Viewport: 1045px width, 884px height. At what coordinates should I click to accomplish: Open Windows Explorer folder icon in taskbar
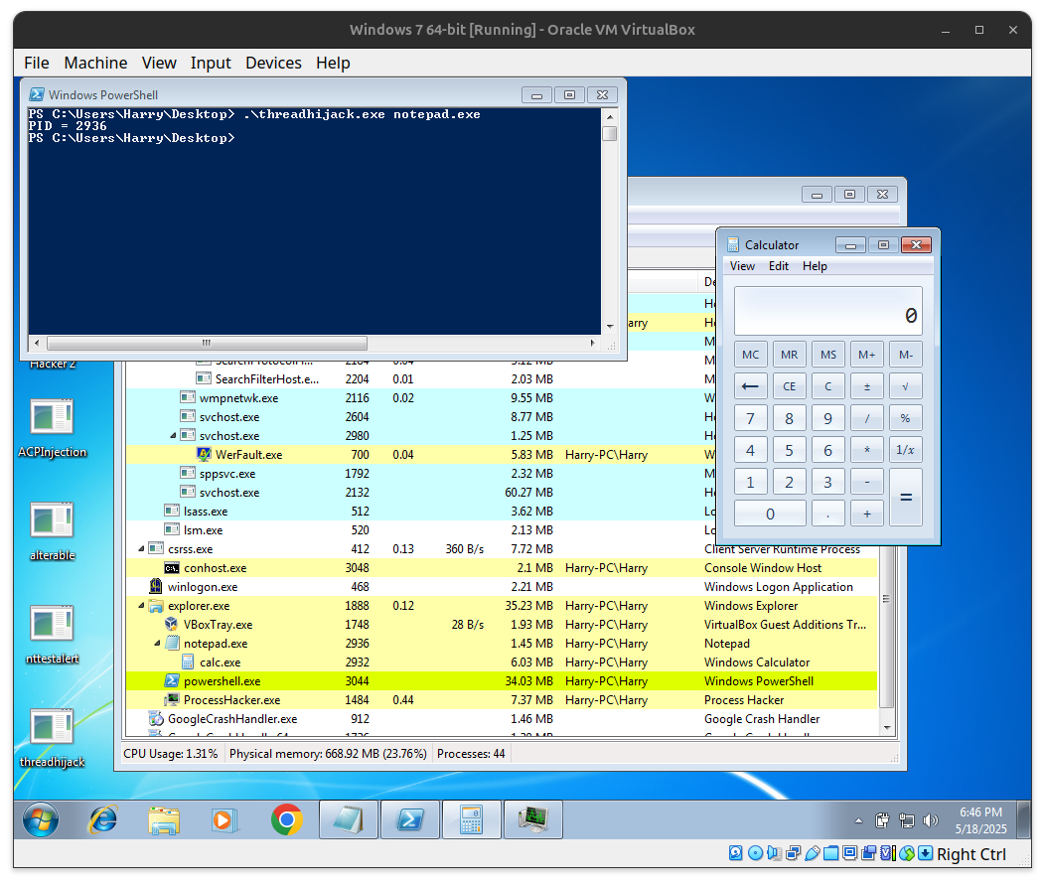[x=163, y=820]
